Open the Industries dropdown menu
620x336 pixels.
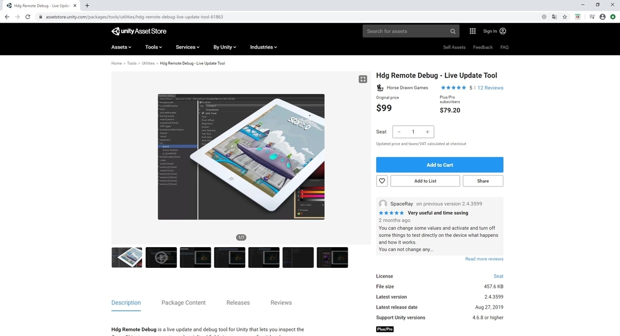tap(263, 47)
